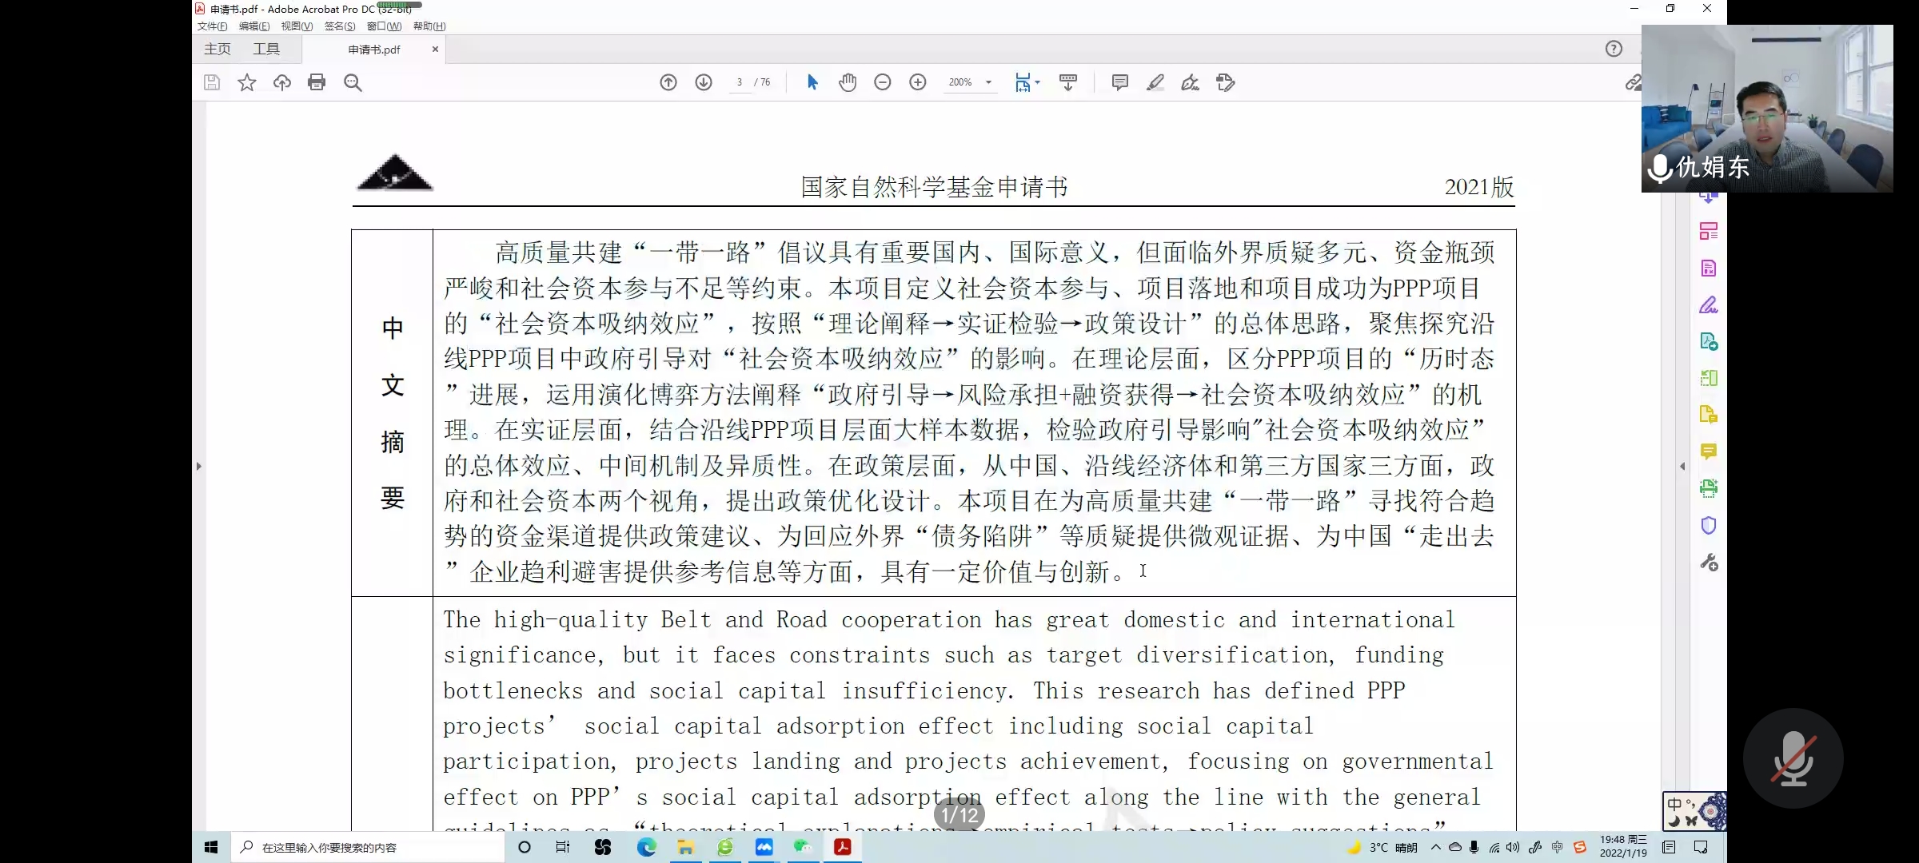Select the Hand pan tool
Screen dimensions: 1919x863
[x=848, y=82]
